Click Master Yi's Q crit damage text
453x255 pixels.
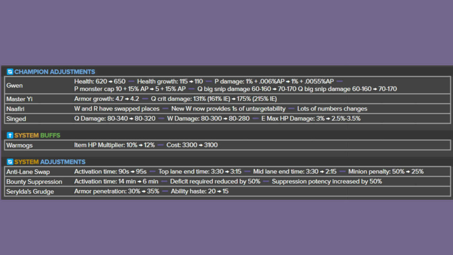(x=214, y=99)
